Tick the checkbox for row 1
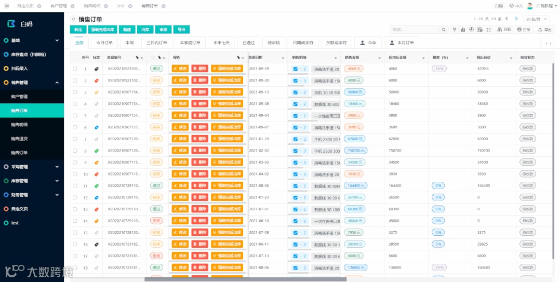The image size is (560, 282). pos(75,69)
